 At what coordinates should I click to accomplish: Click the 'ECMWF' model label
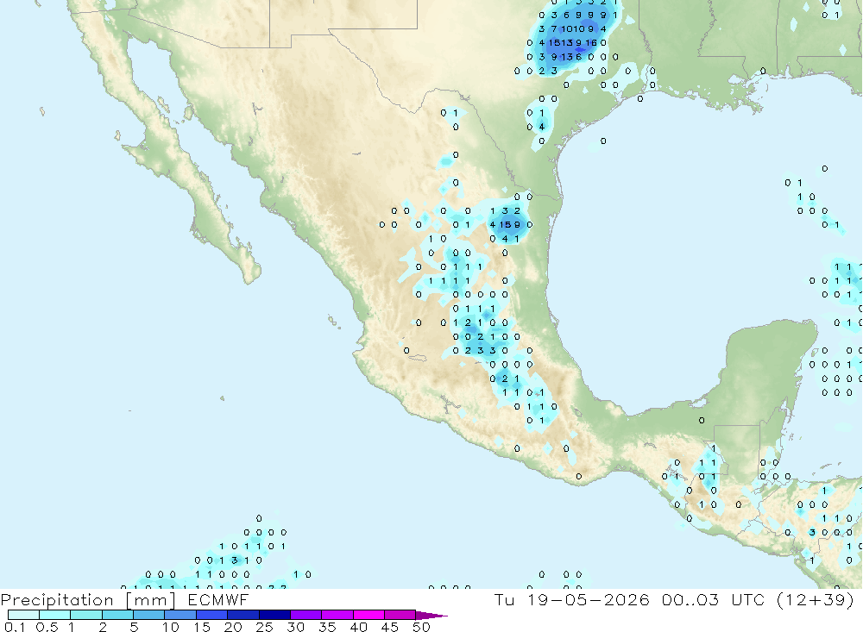218,600
